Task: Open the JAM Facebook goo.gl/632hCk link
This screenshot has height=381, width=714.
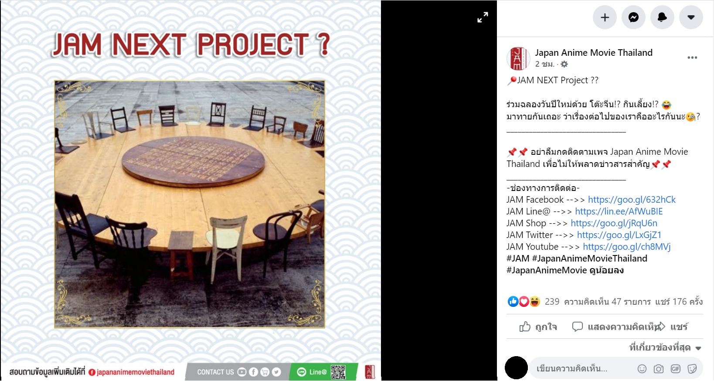Action: 632,200
